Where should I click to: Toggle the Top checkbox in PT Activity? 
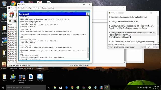click(109, 47)
